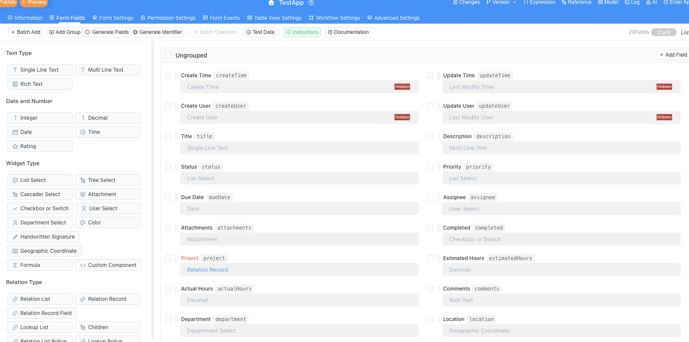Add a Handwritten Signature widget
The width and height of the screenshot is (689, 342).
click(x=43, y=237)
